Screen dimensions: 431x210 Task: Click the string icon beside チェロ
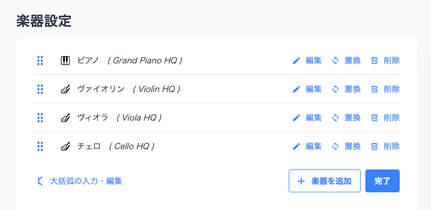pyautogui.click(x=65, y=146)
